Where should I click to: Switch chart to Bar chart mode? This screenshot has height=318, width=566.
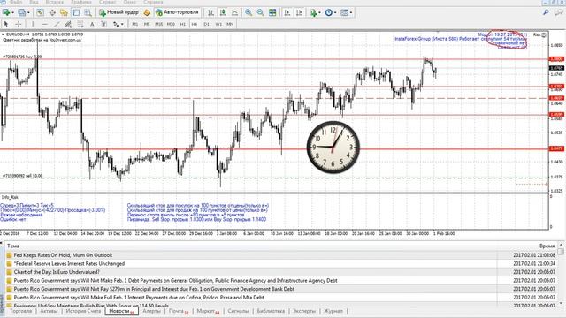pyautogui.click(x=210, y=12)
